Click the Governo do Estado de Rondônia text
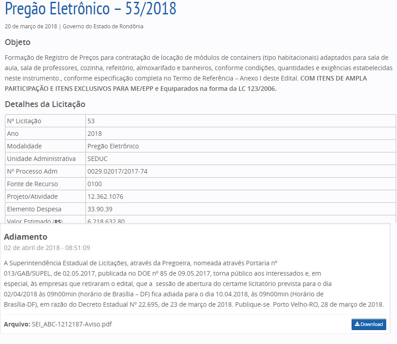 [103, 27]
